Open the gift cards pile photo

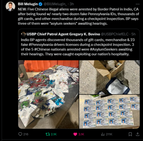(49, 94)
